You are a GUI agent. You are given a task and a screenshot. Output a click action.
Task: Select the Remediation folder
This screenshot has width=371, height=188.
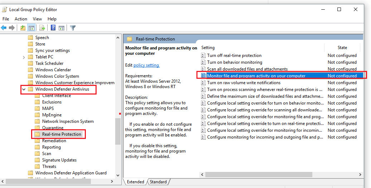pos(54,141)
